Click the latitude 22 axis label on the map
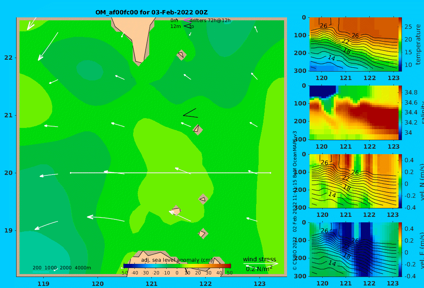 [x=8, y=58]
